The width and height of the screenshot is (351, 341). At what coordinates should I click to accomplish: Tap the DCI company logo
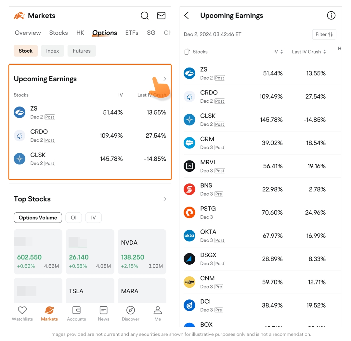[189, 305]
